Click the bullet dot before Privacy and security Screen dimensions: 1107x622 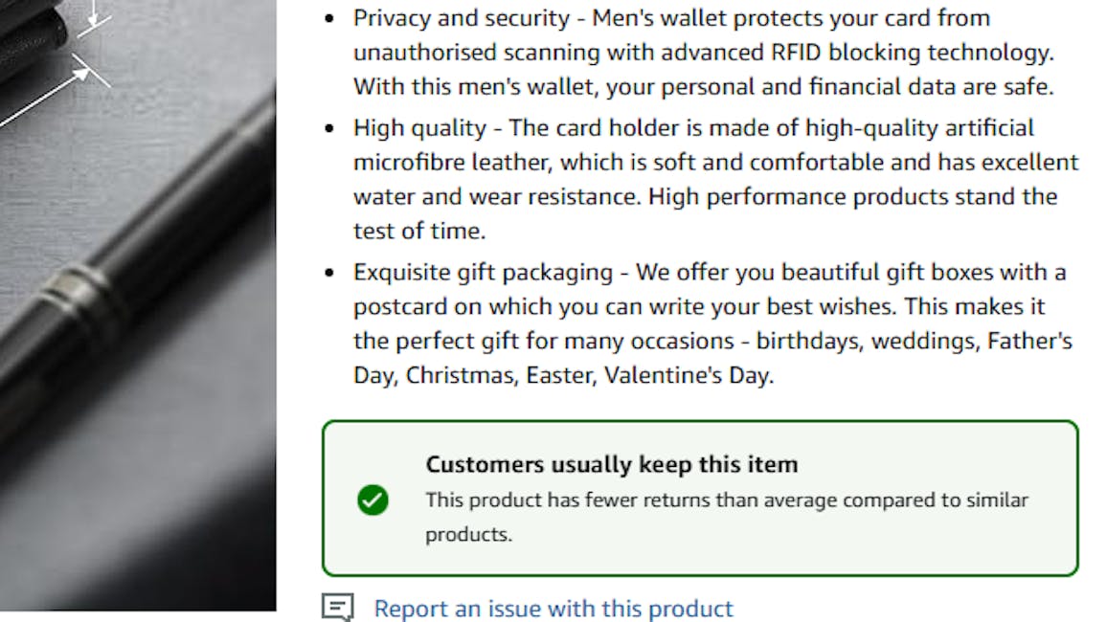tap(330, 19)
